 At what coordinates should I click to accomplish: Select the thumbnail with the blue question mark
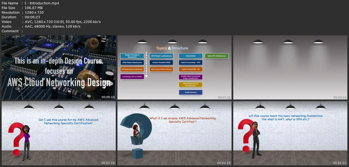click(174, 133)
